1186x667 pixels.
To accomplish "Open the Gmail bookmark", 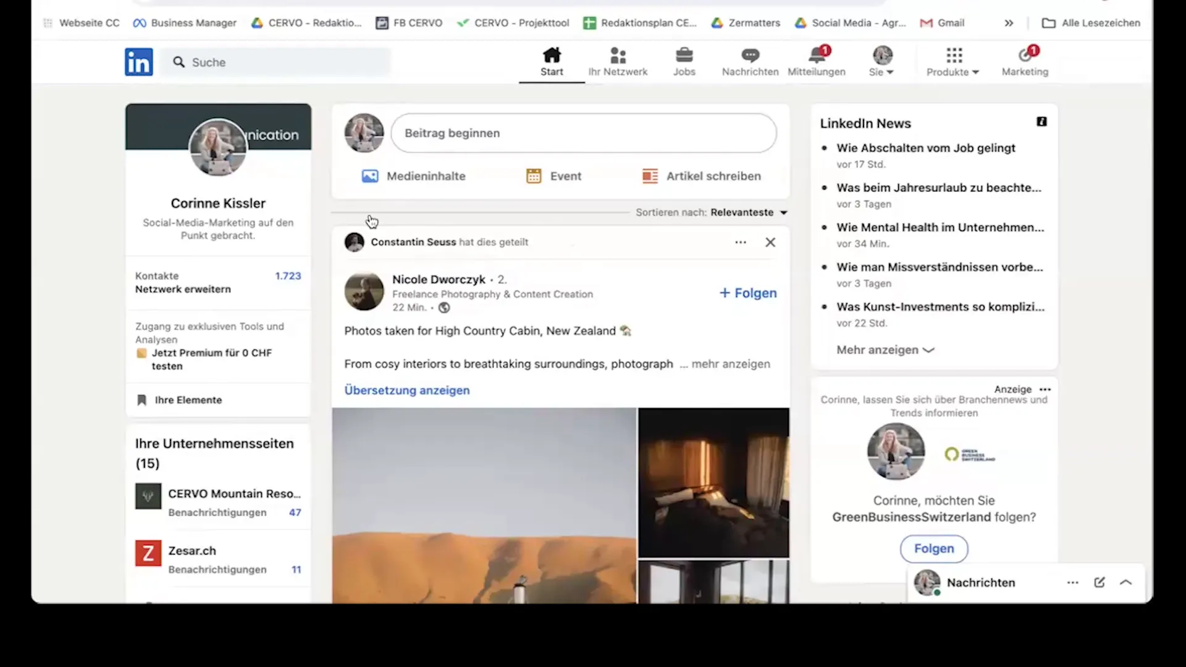I will [942, 23].
